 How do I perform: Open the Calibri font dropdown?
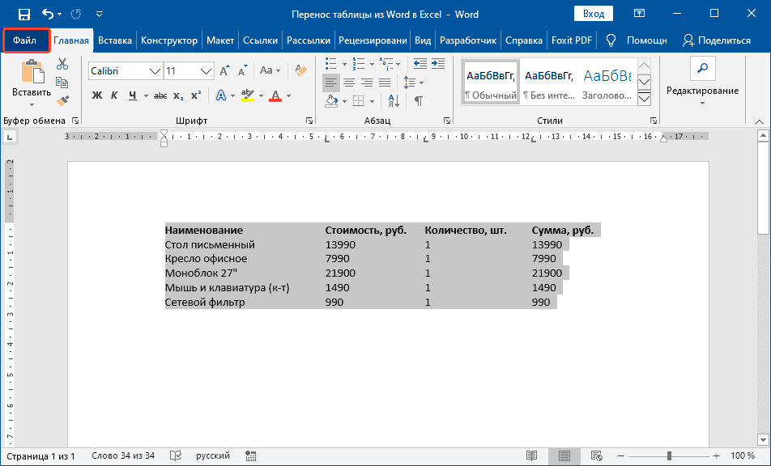(x=155, y=71)
